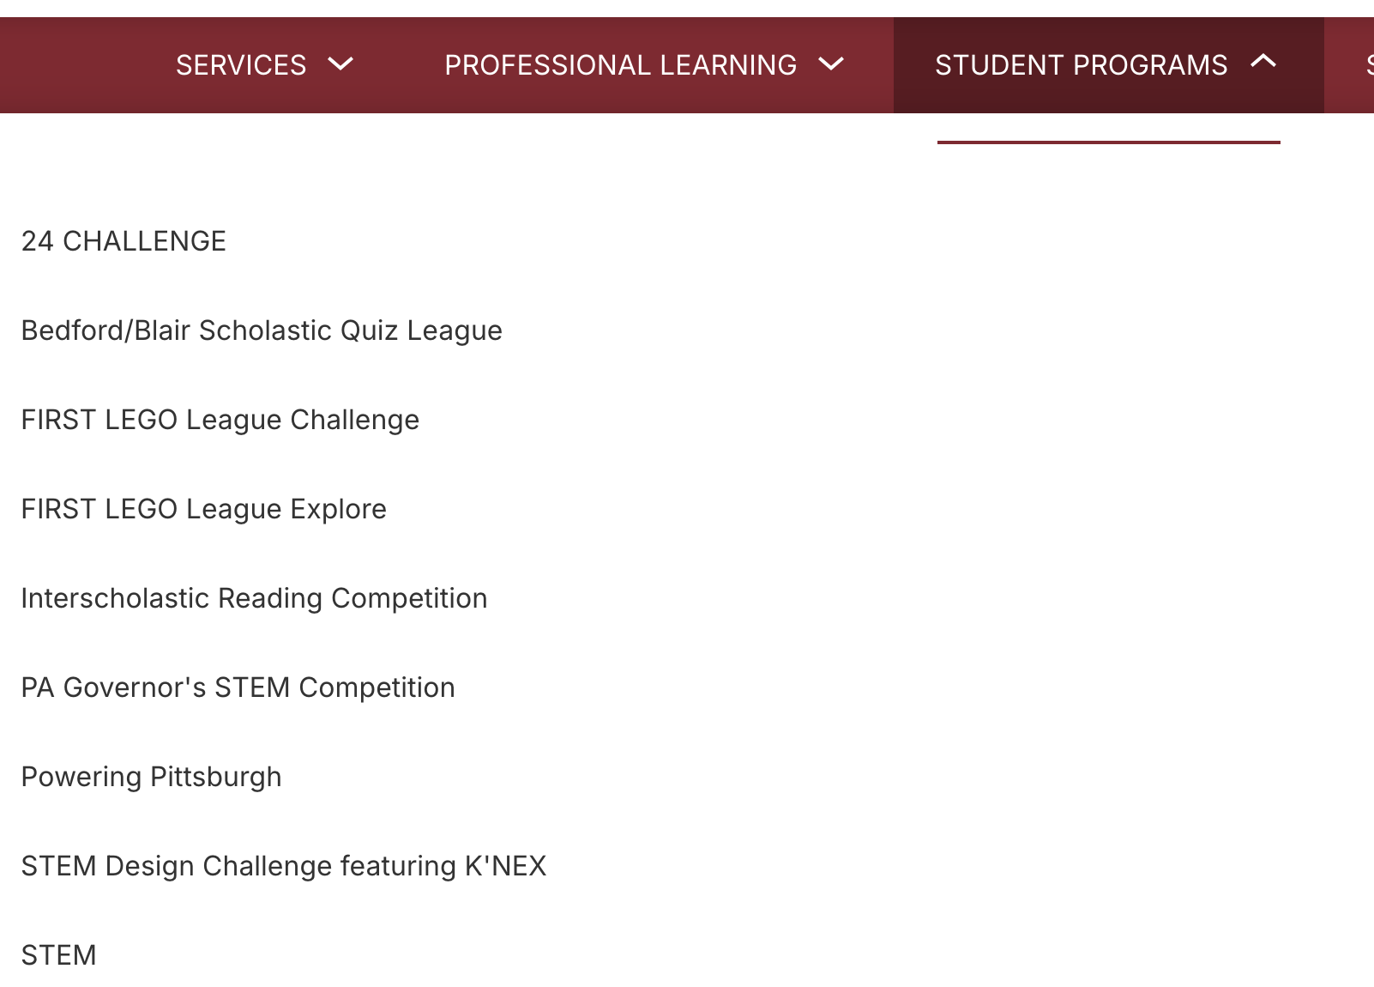
Task: Open Bedford/Blair Scholastic Quiz League
Action: [262, 330]
